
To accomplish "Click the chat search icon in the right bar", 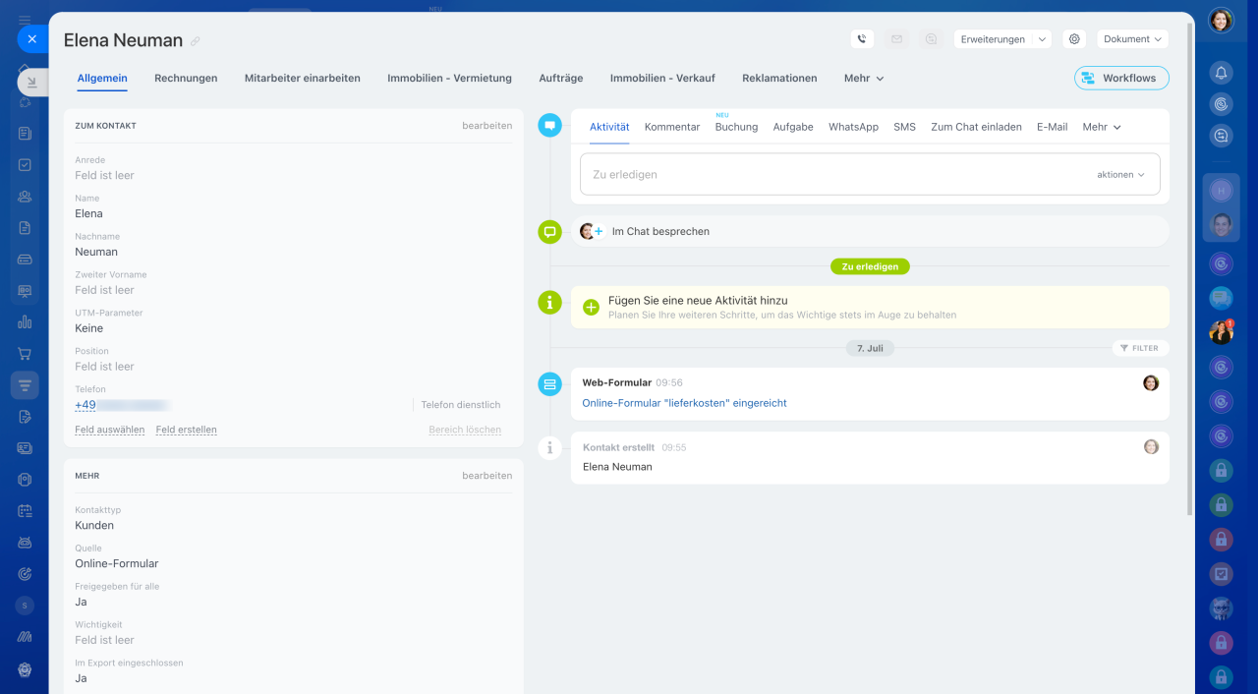I will [x=1221, y=137].
